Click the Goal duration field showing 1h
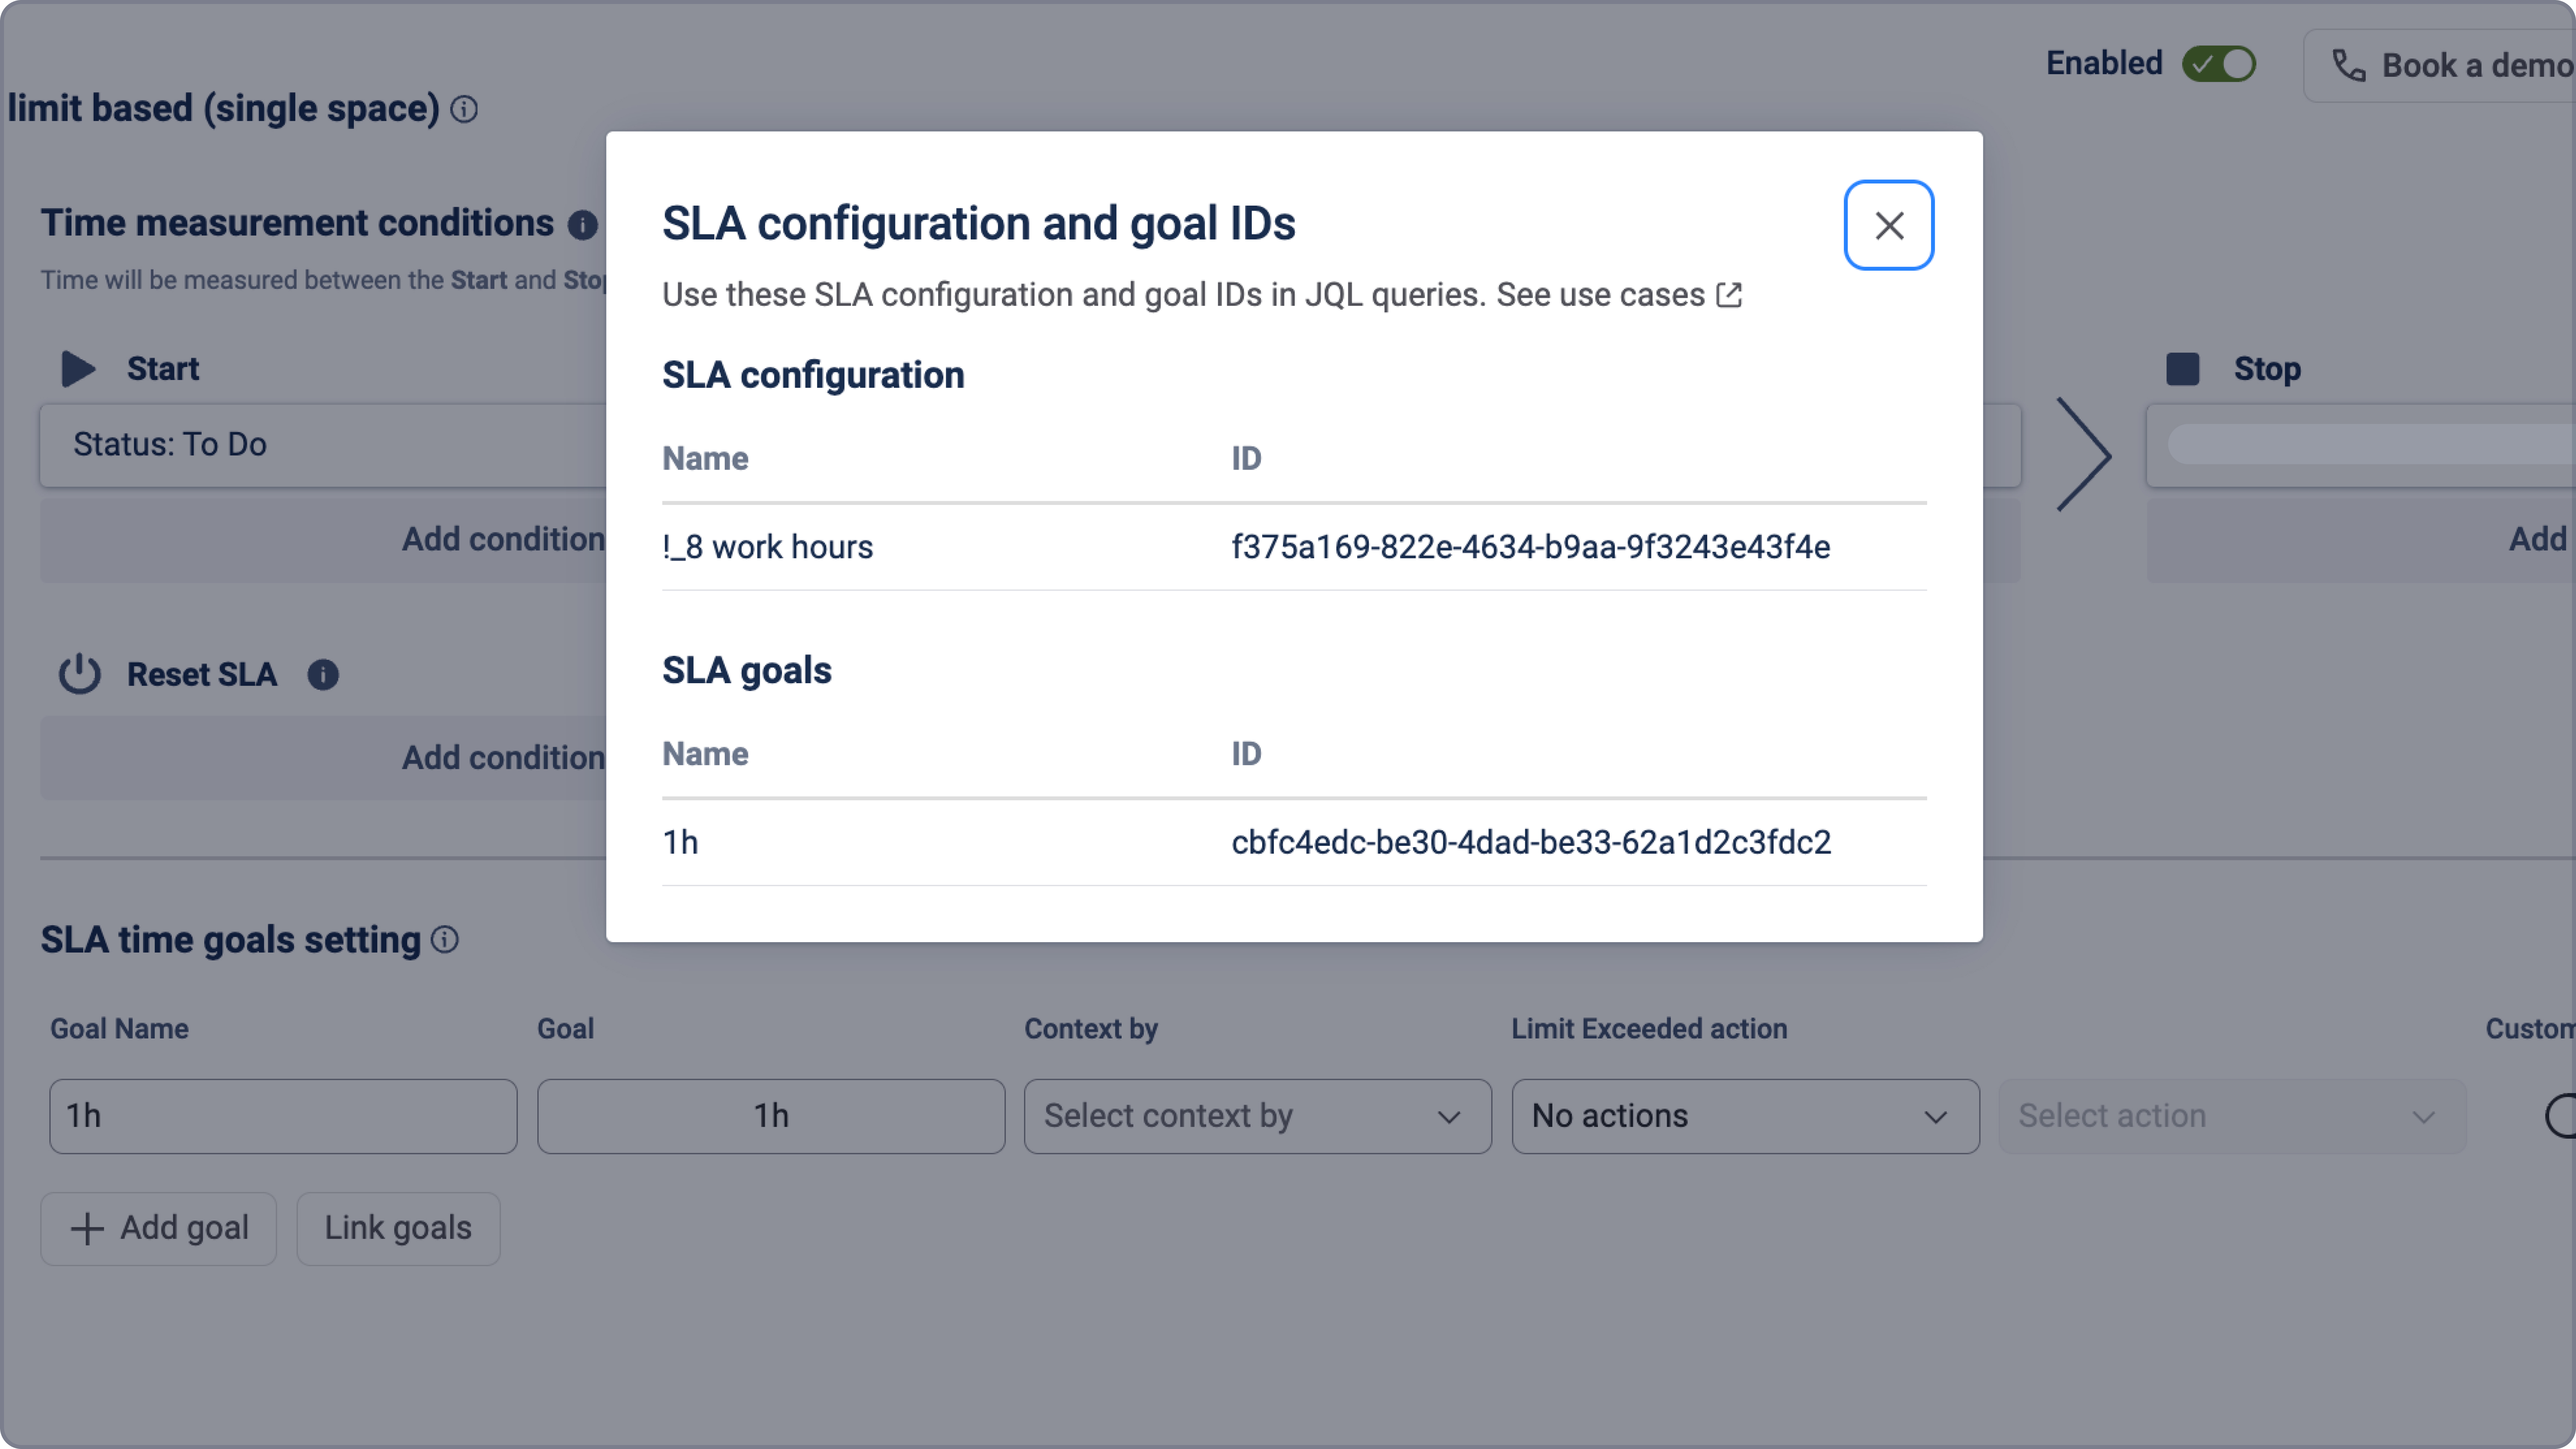 pos(771,1116)
